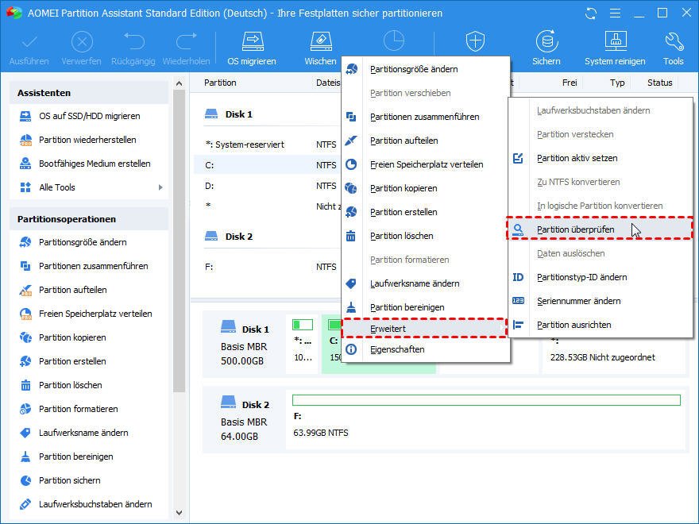This screenshot has width=699, height=524.
Task: Click the sidebar scroll down arrow
Action: [x=180, y=513]
